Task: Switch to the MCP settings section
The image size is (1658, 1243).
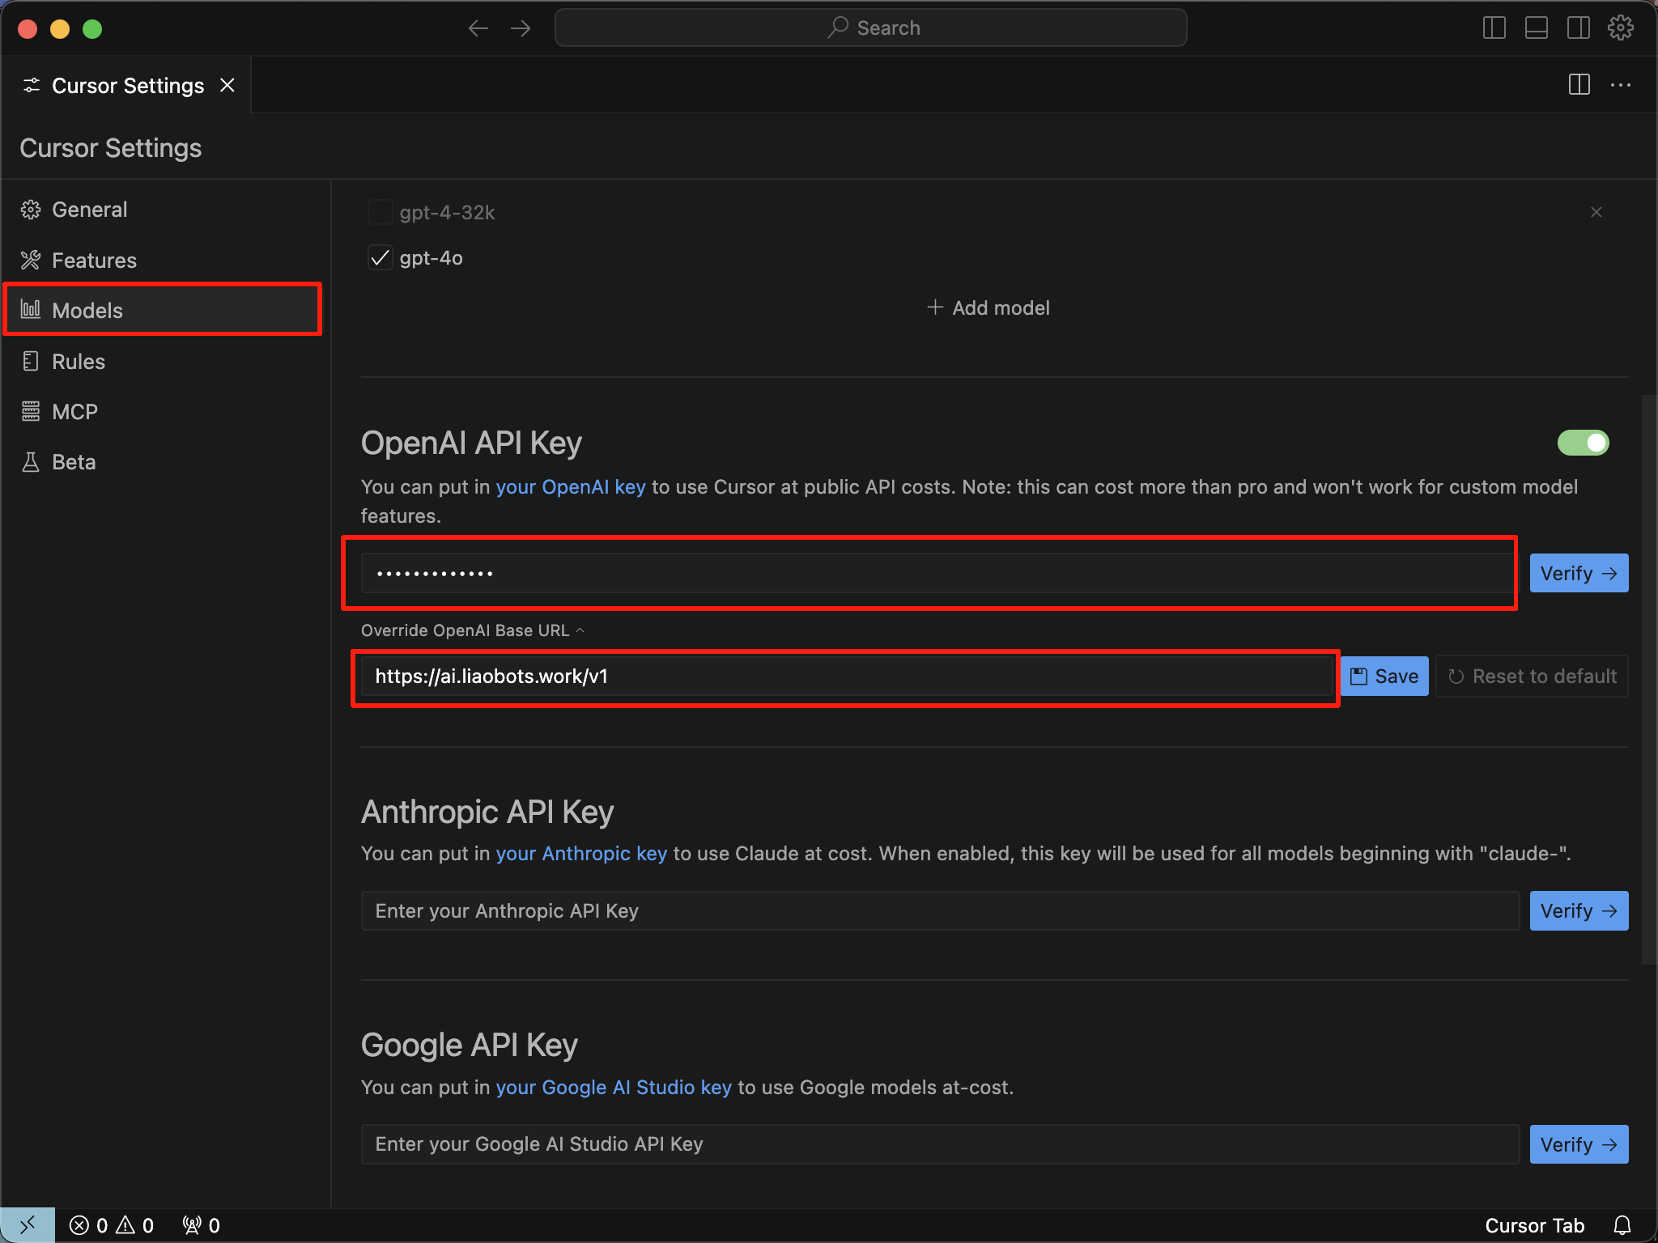Action: (x=74, y=412)
